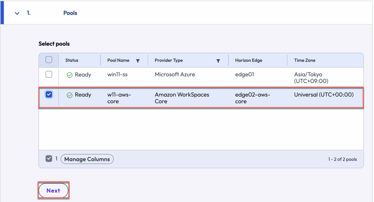This screenshot has width=374, height=202.
Task: Click the Pools section title
Action: point(70,13)
